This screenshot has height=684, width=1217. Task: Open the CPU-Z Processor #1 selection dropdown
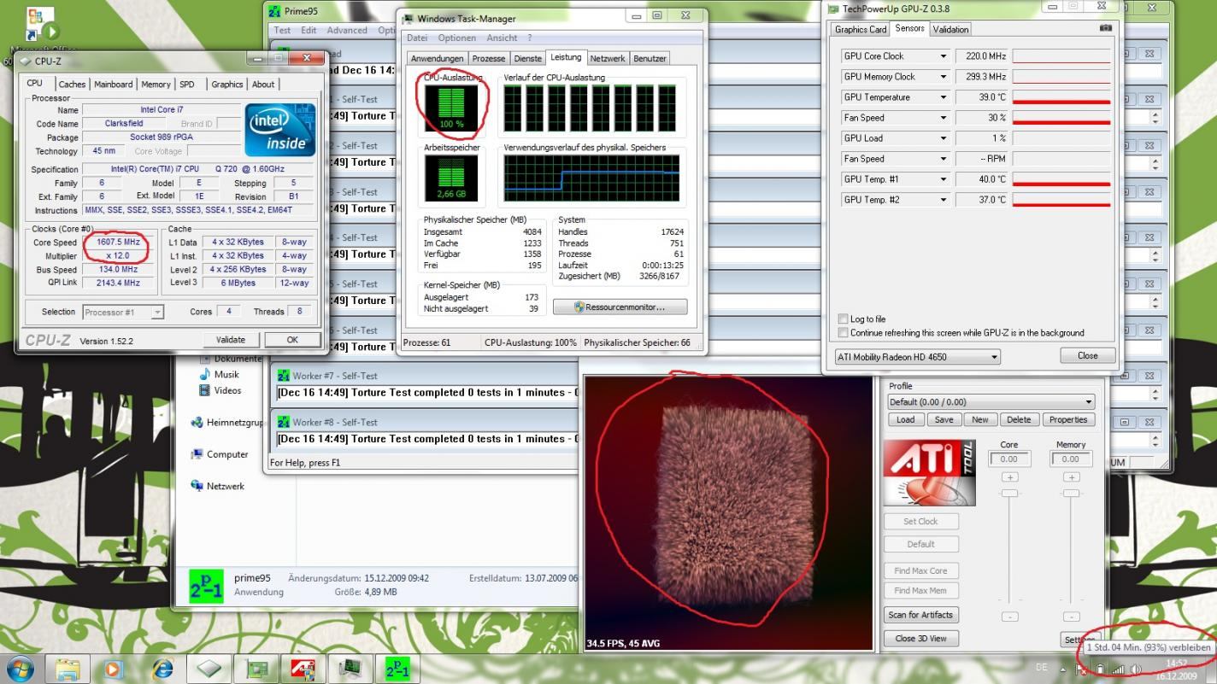pyautogui.click(x=122, y=312)
